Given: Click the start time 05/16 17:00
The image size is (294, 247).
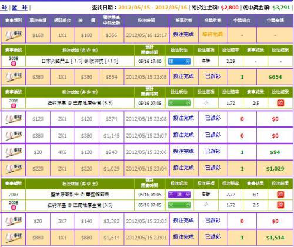Looking at the screenshot, I should tap(150, 61).
